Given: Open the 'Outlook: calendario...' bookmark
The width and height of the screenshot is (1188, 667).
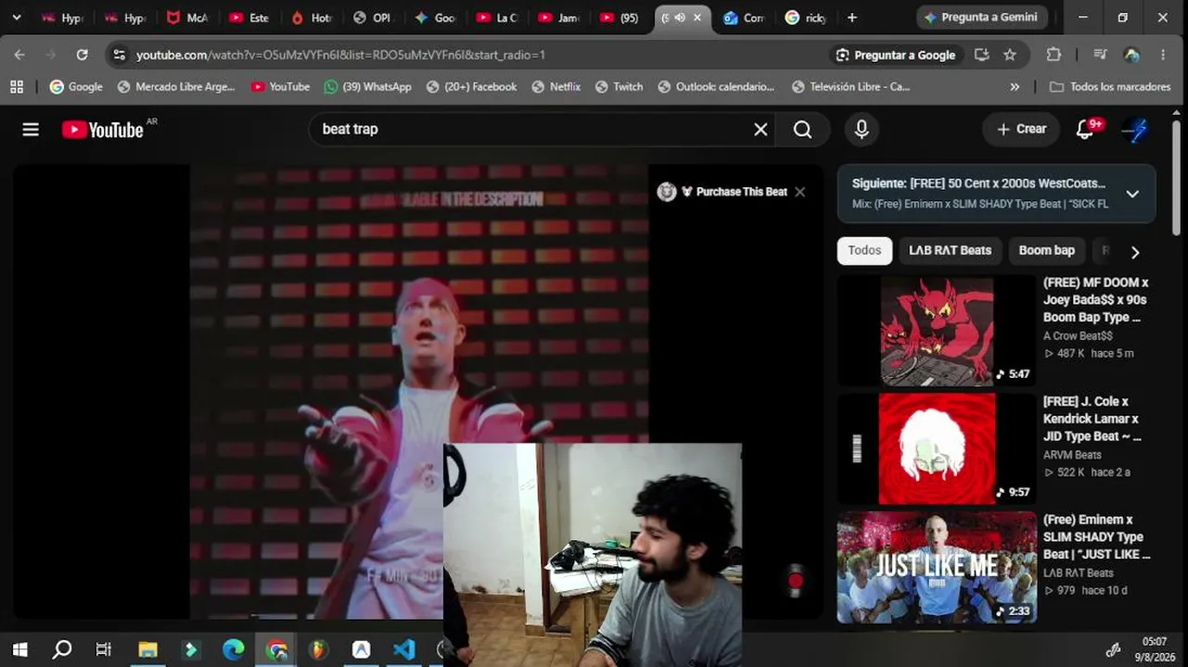Looking at the screenshot, I should (x=715, y=87).
